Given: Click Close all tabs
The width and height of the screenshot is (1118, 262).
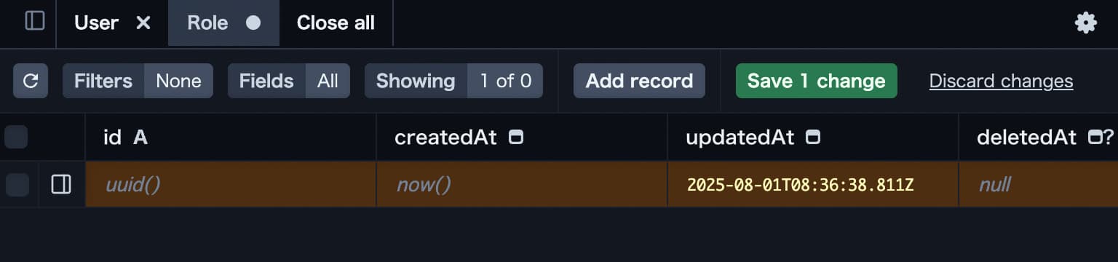Looking at the screenshot, I should (336, 23).
